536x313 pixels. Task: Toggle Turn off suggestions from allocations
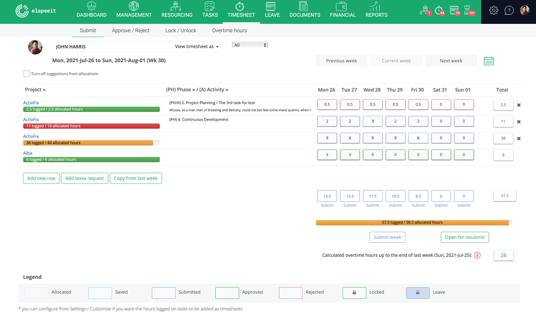click(27, 74)
